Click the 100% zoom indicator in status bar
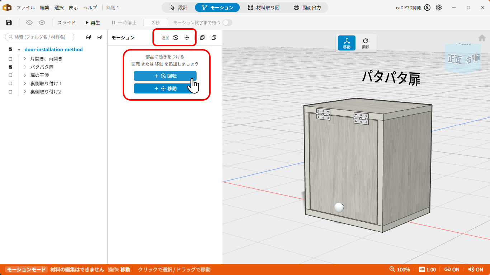 (x=400, y=270)
